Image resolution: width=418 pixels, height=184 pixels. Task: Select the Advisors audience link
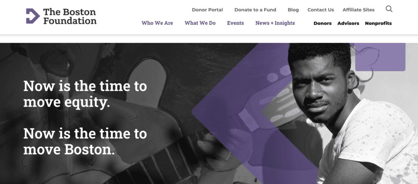pos(348,23)
